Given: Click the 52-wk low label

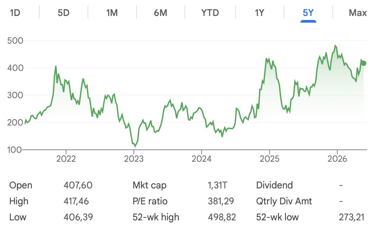Looking at the screenshot, I should (x=277, y=217).
